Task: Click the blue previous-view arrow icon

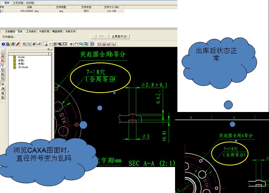Action: point(39,44)
